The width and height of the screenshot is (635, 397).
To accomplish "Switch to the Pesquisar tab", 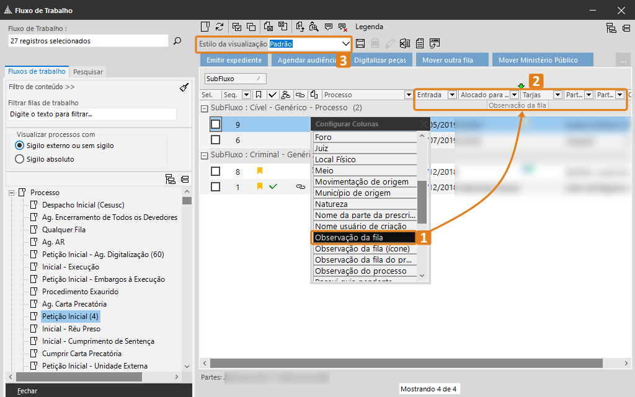I will click(87, 72).
